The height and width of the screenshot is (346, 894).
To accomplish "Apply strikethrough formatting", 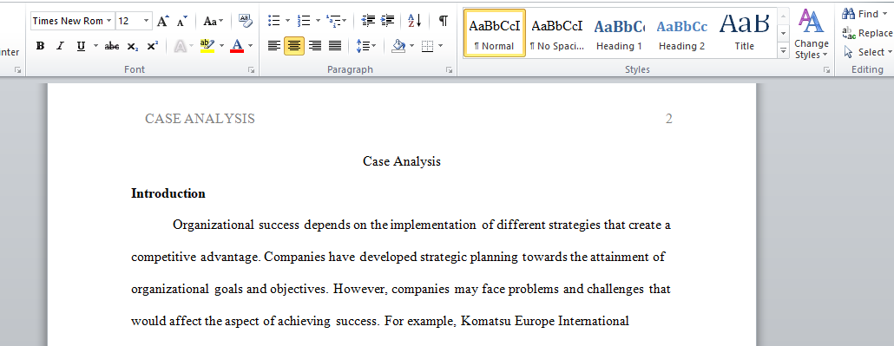I will 112,46.
